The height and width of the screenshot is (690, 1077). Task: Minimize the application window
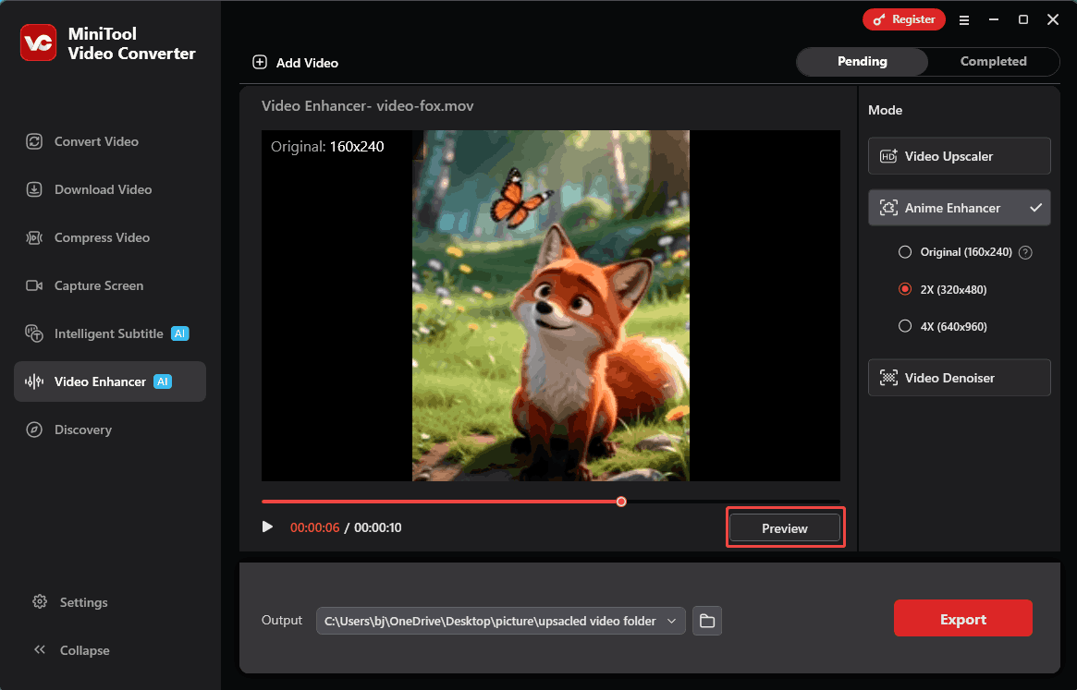[993, 20]
